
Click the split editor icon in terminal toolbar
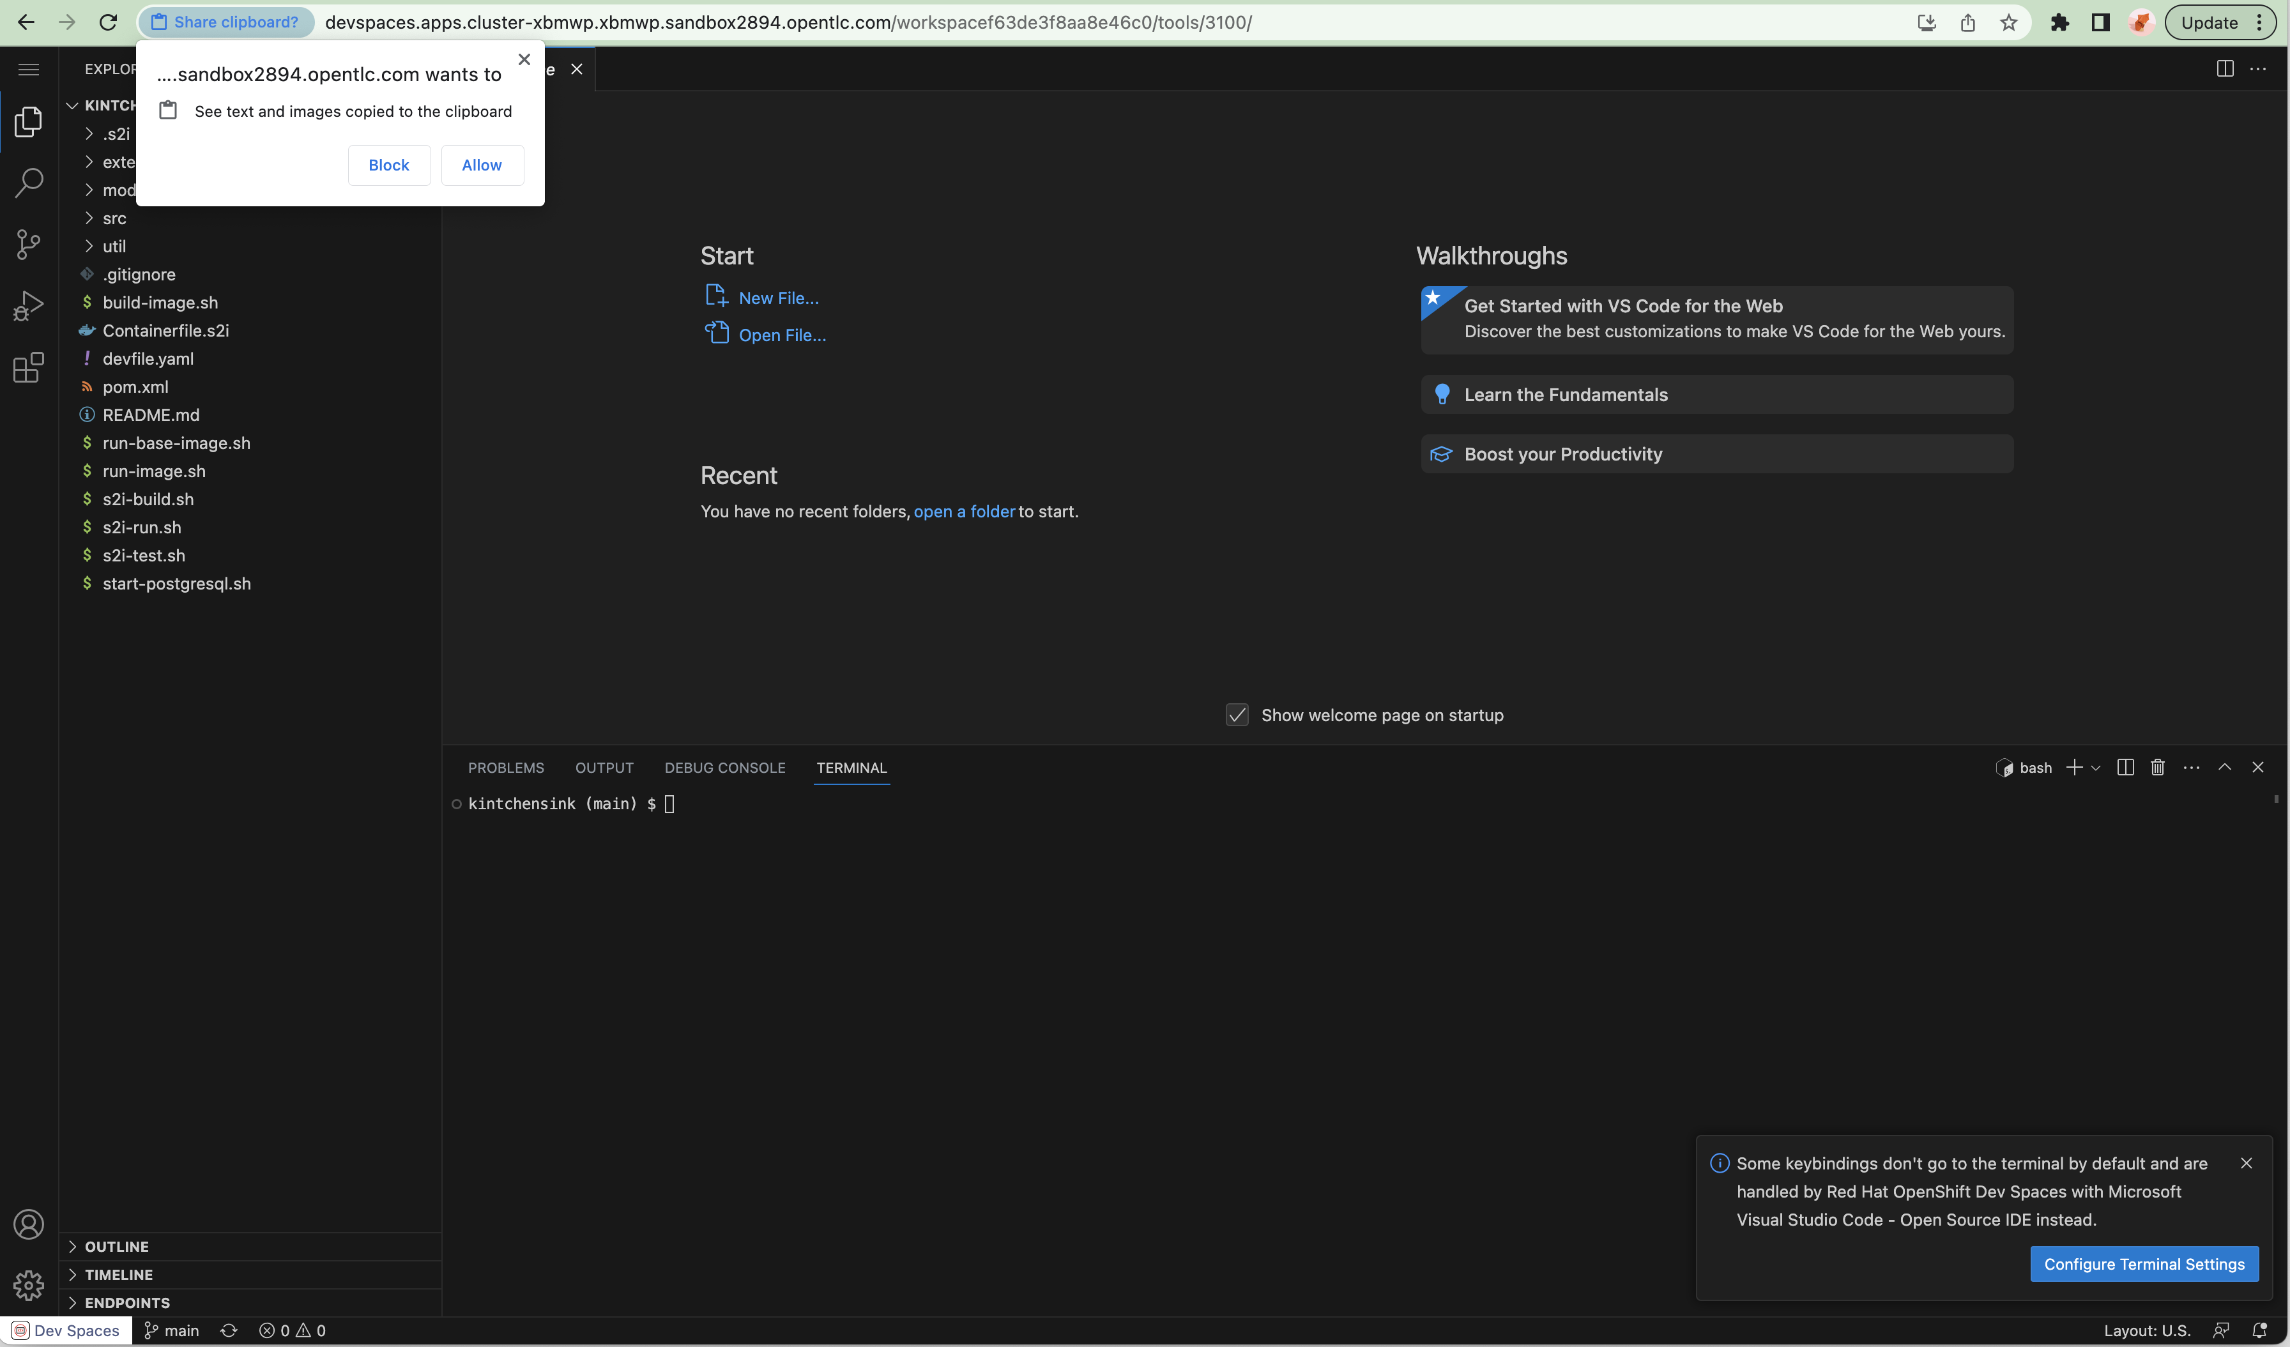2125,766
